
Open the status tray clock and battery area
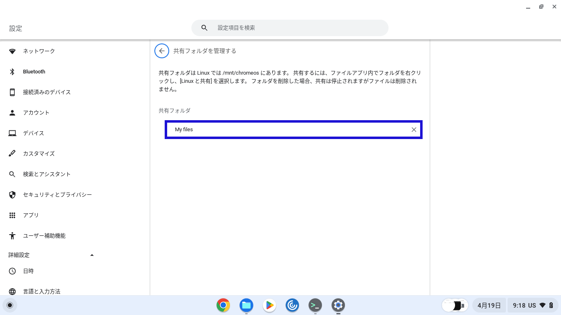(x=530, y=305)
